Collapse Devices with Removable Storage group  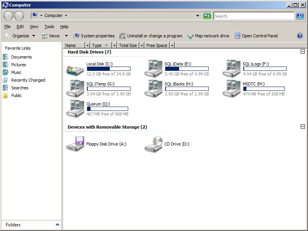303,127
